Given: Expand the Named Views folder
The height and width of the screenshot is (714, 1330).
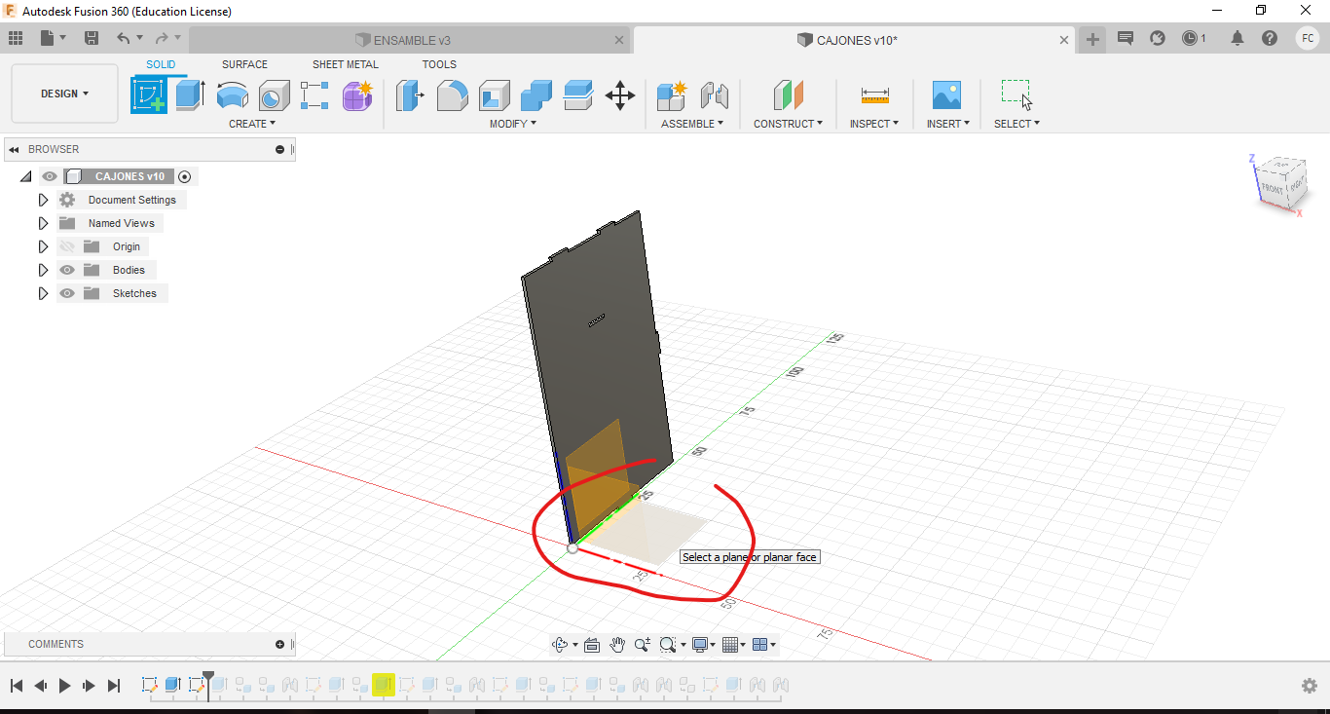Looking at the screenshot, I should (x=43, y=223).
